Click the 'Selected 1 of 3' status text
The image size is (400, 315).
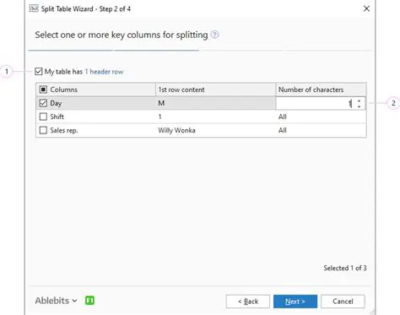(x=345, y=268)
